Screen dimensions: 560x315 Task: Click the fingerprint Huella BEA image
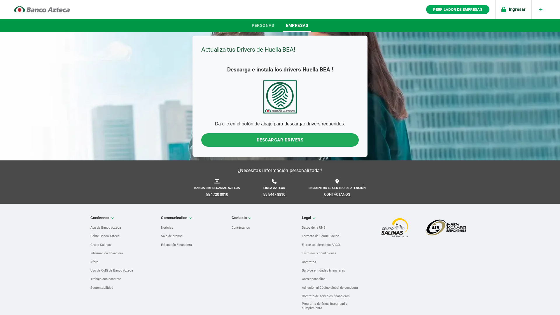click(x=280, y=97)
